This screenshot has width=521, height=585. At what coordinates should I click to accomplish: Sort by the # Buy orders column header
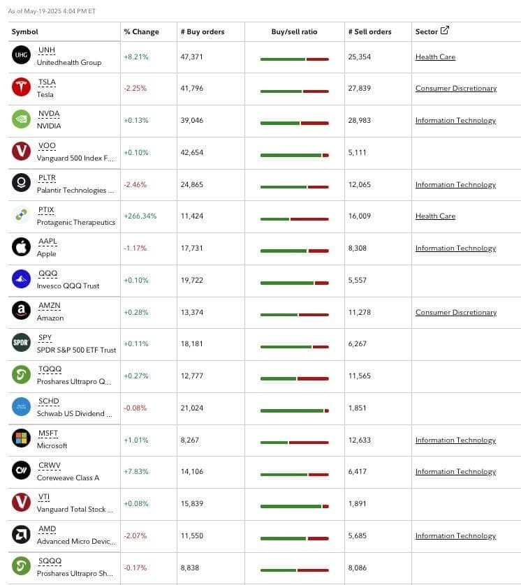point(203,31)
